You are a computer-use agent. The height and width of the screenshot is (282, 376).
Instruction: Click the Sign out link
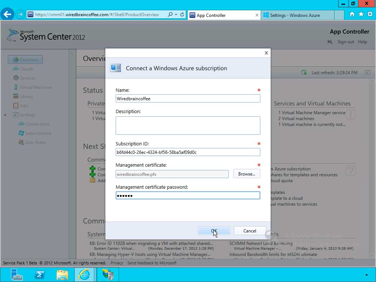coord(346,42)
